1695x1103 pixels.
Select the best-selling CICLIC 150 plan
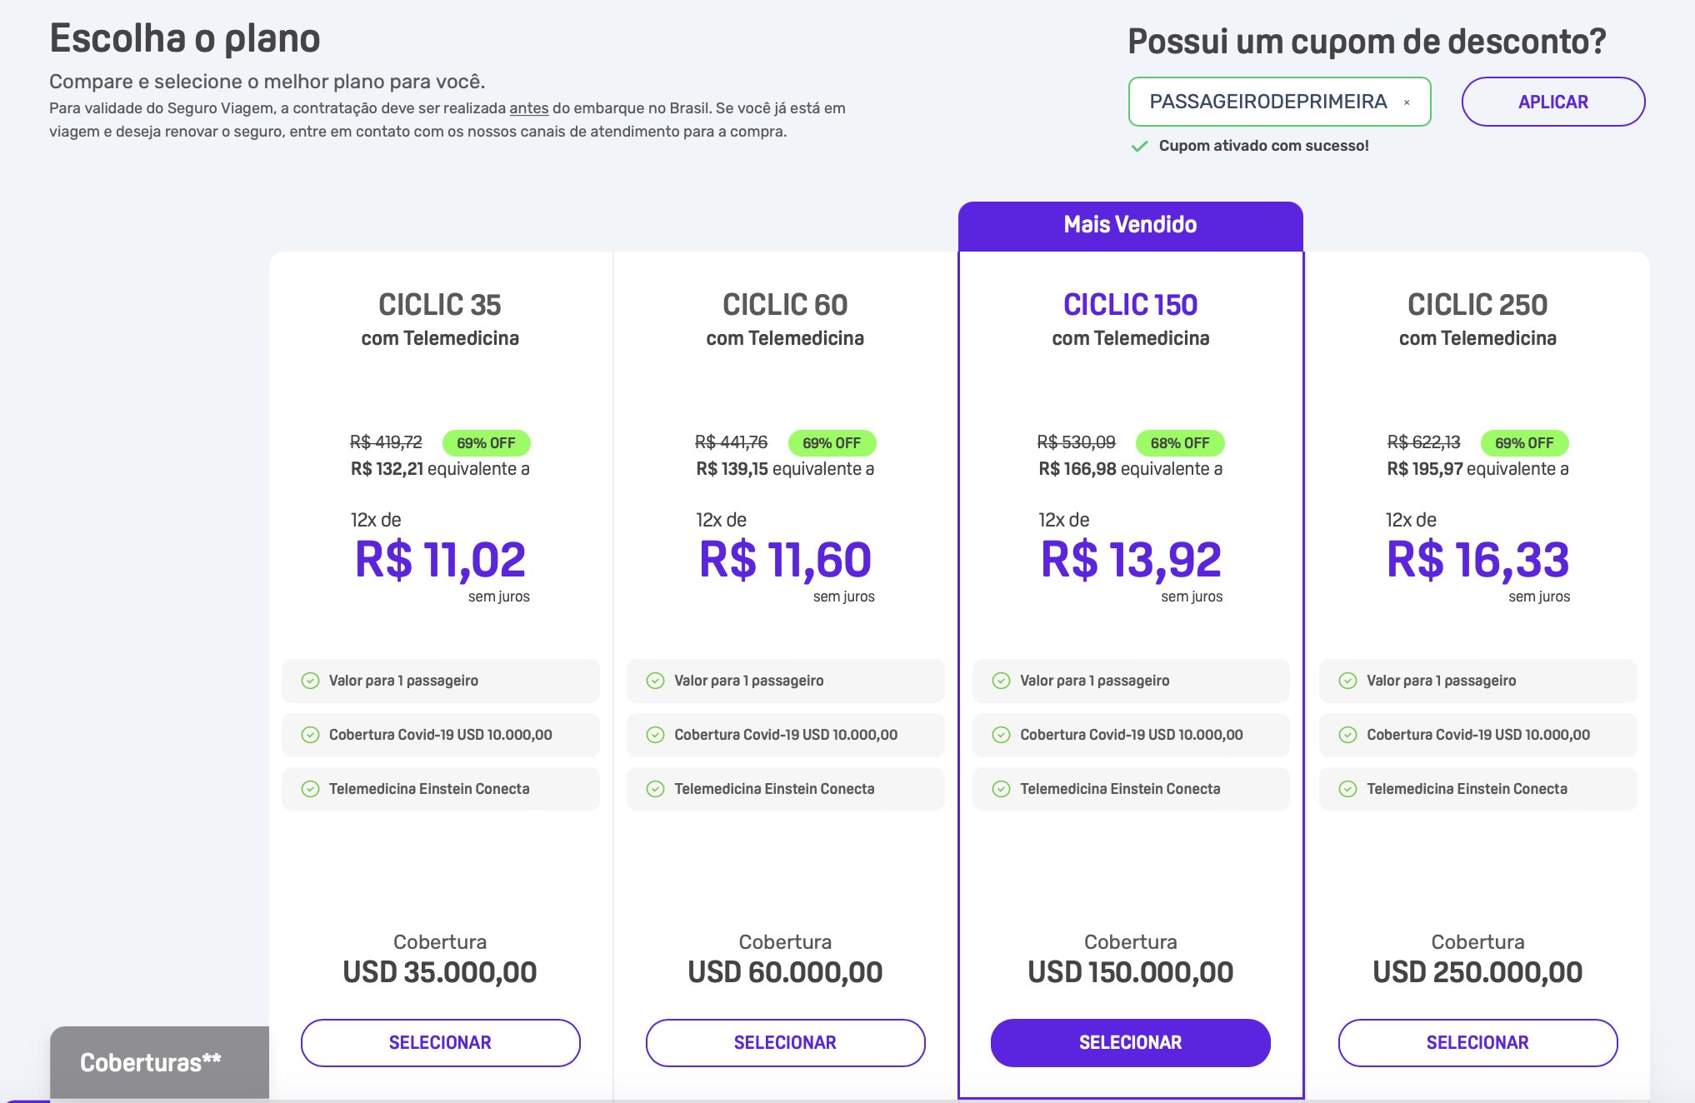(1131, 1042)
